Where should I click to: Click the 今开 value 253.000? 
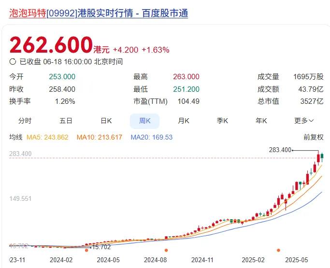point(62,77)
